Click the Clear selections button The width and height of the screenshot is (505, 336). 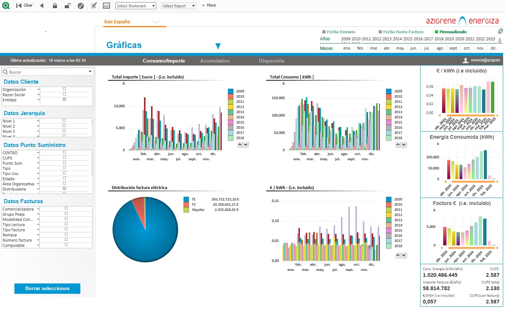click(24, 6)
